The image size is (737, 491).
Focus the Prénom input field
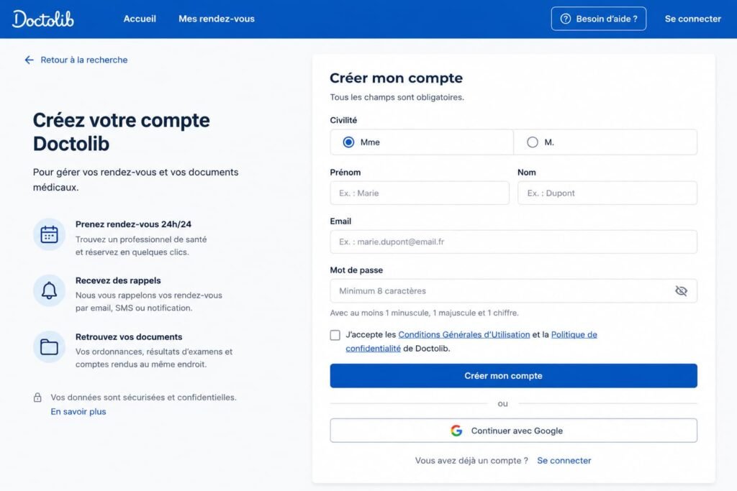[420, 193]
